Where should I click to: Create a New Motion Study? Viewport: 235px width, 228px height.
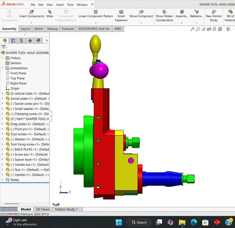pyautogui.click(x=214, y=16)
